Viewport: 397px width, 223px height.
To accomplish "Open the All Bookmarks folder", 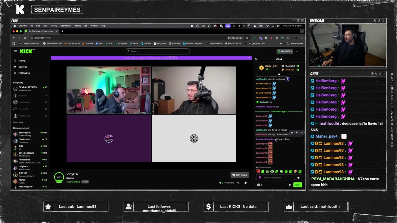I will pos(295,43).
